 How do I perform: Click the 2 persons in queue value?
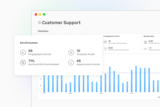(x=151, y=48)
